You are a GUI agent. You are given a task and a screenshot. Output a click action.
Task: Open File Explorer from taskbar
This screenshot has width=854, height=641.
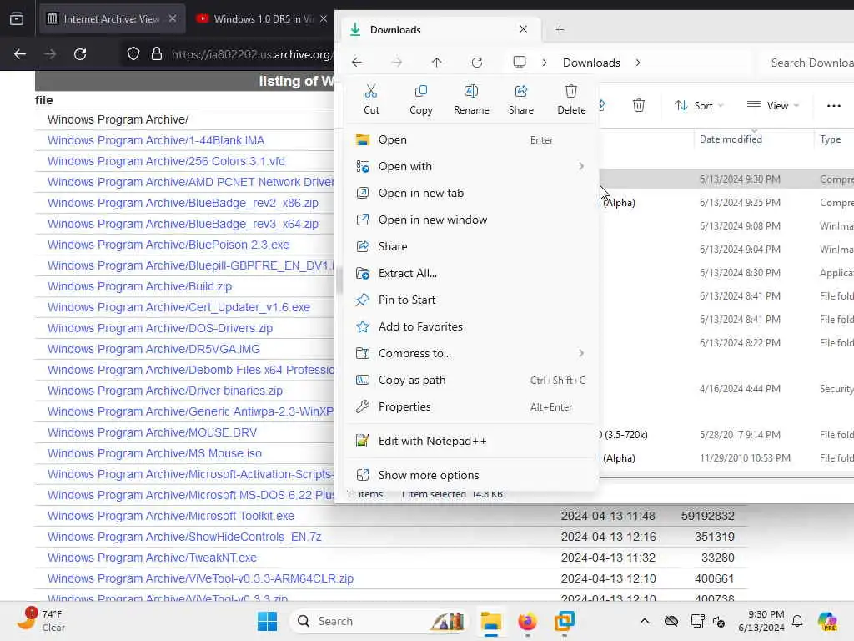pos(490,621)
